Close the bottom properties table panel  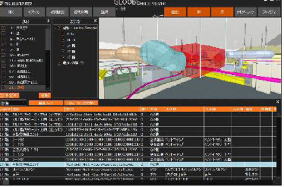tap(278, 102)
